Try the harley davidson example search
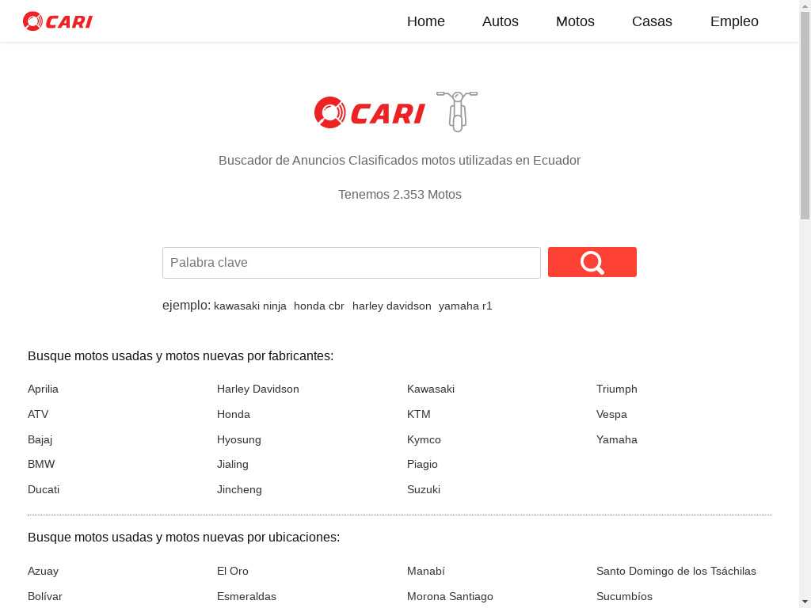811x608 pixels. 391,306
